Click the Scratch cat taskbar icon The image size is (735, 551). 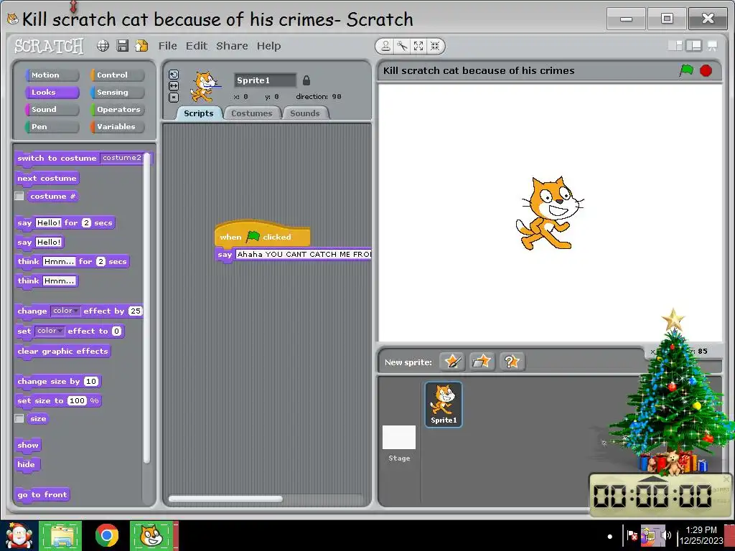(151, 535)
